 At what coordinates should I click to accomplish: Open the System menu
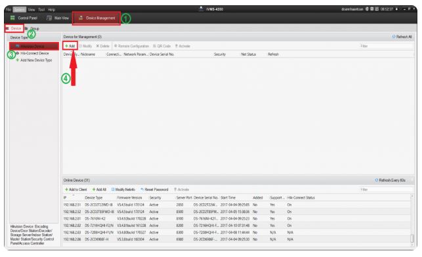point(20,10)
